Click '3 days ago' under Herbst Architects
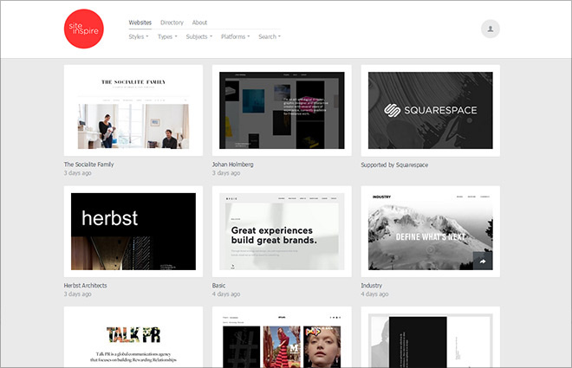This screenshot has width=572, height=368. (x=77, y=294)
